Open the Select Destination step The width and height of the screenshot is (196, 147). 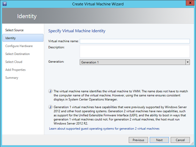(18, 54)
